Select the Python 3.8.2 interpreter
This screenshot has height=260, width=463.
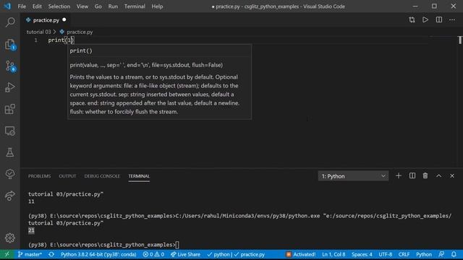point(98,254)
